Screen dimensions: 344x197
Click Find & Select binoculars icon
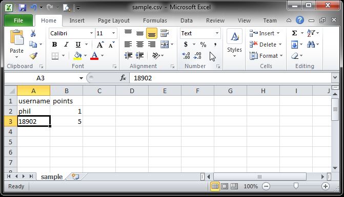coord(311,45)
